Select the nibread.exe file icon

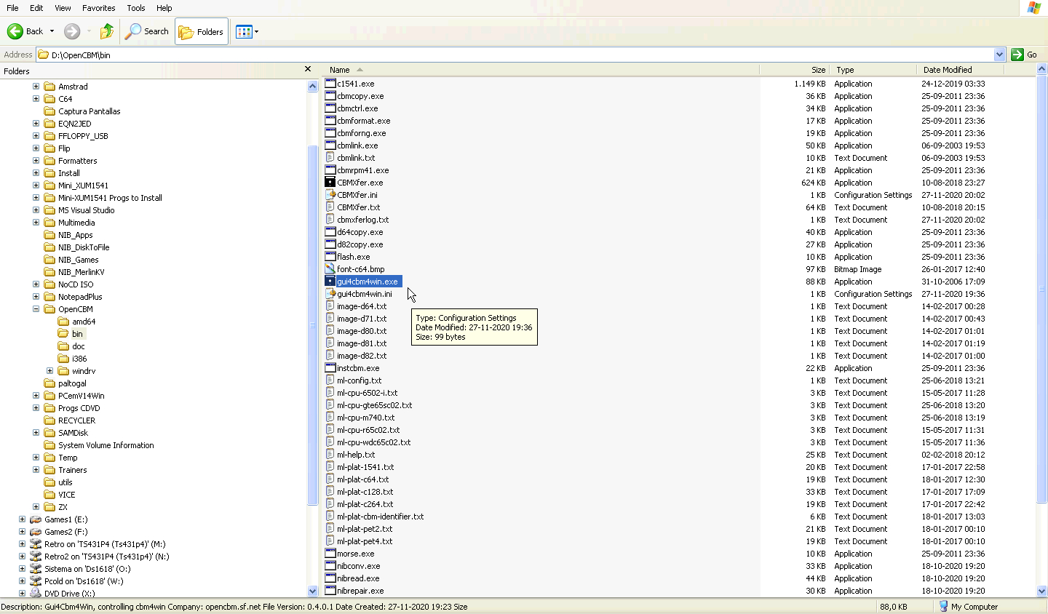[330, 578]
